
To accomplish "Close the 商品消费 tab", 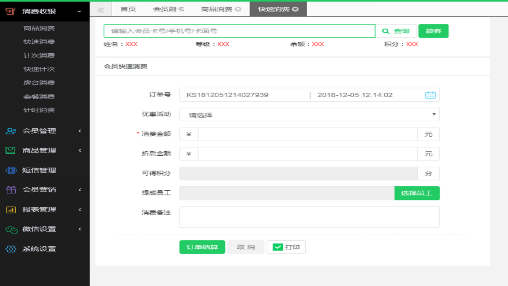I will point(238,9).
